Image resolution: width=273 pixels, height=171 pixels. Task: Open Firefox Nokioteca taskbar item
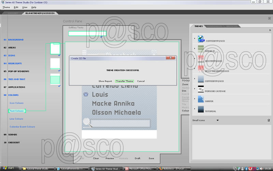(x=175, y=169)
